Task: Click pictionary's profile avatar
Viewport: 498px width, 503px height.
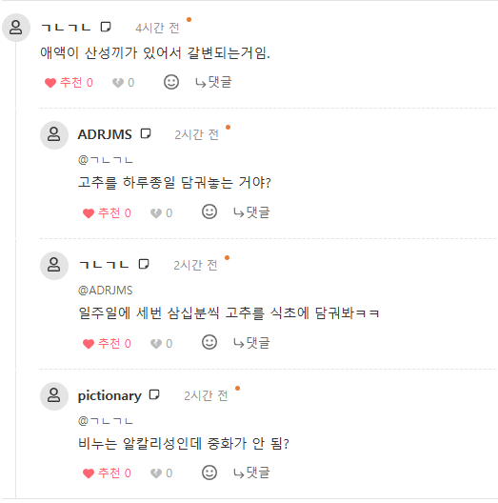Action: click(x=54, y=396)
